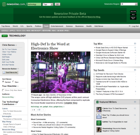
Task: Open the Odd News tab
Action: pos(99,26)
